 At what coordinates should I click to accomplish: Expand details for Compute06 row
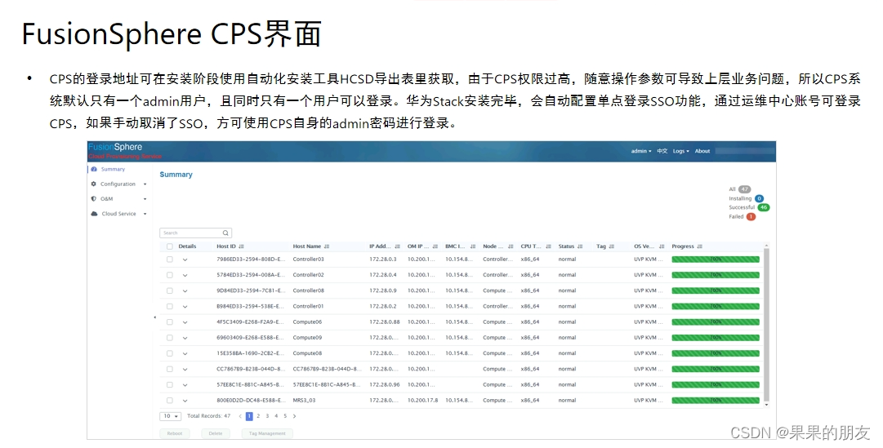185,322
